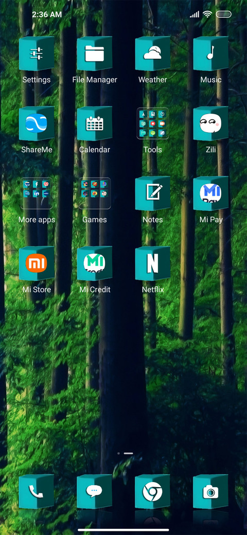Open Mi Pay
247x535 pixels.
click(210, 193)
